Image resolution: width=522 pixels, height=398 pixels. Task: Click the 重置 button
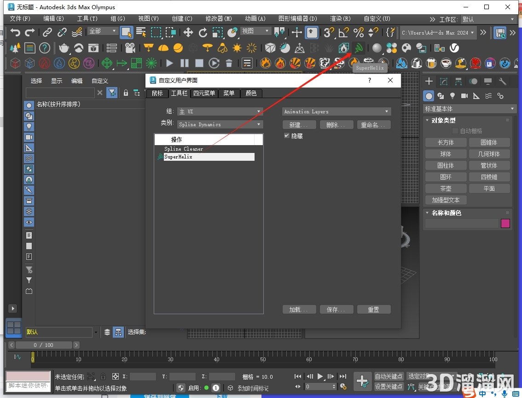[374, 310]
